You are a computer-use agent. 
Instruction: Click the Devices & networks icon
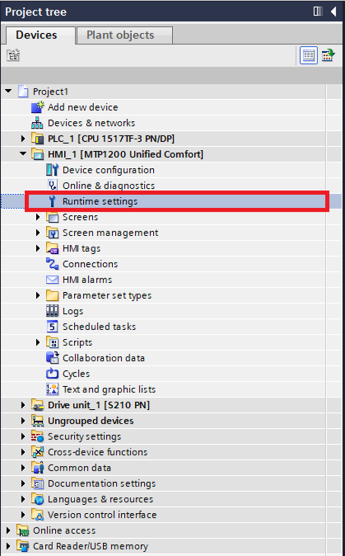[x=37, y=123]
